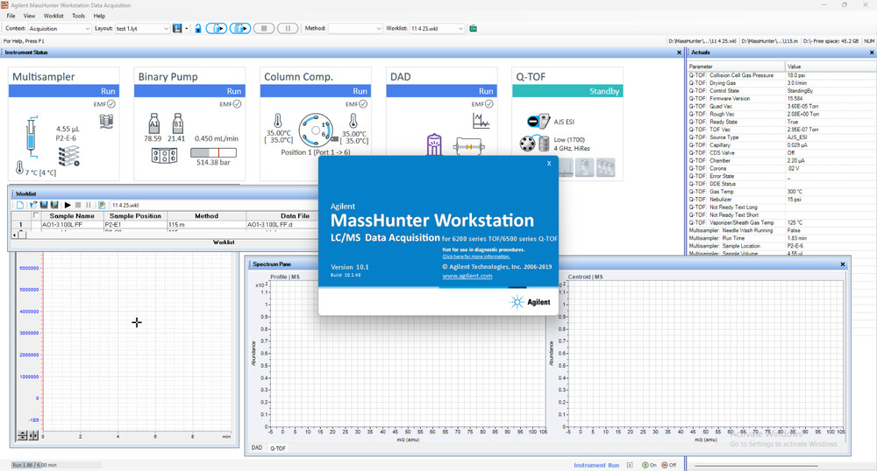Click the DAD purple lamp icon

[434, 145]
